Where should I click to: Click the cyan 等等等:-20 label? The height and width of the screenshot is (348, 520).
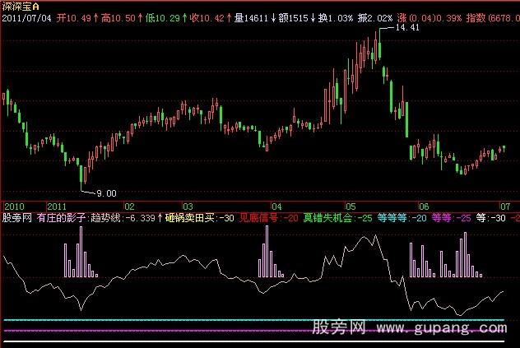point(402,218)
